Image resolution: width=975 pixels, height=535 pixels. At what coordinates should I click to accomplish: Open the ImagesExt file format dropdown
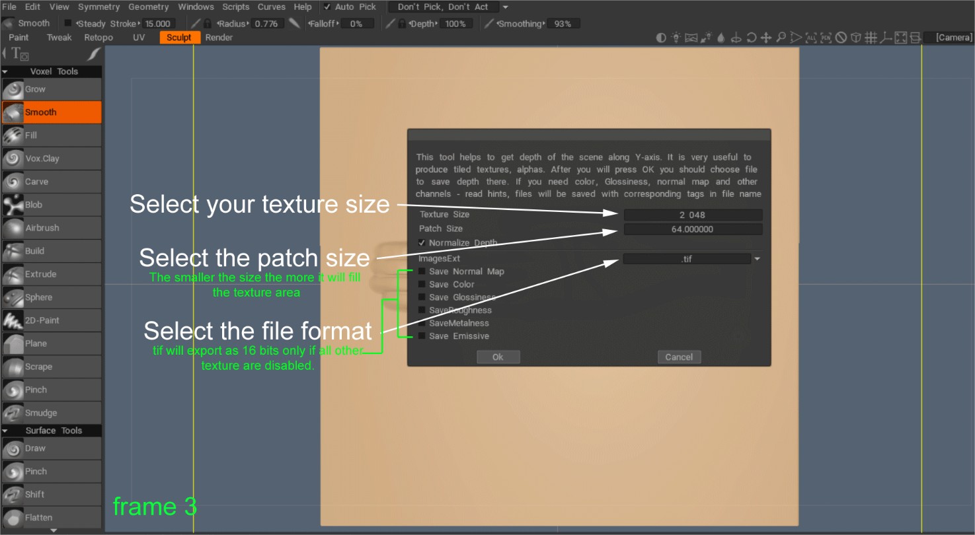756,258
